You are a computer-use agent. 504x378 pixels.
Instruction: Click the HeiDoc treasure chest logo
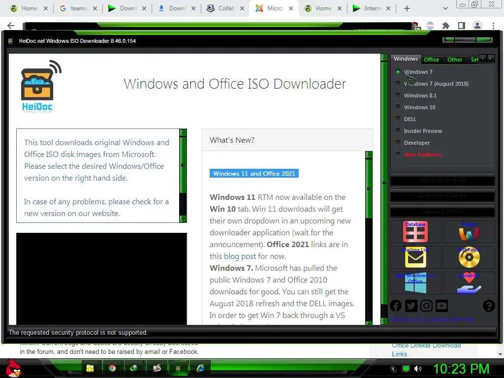41,86
